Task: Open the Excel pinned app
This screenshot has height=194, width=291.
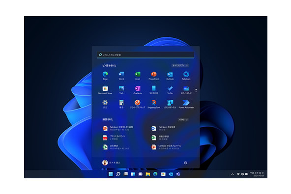Action: [138, 76]
